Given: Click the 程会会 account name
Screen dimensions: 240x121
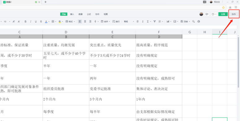Looking at the screenshot, I should click(x=217, y=2).
